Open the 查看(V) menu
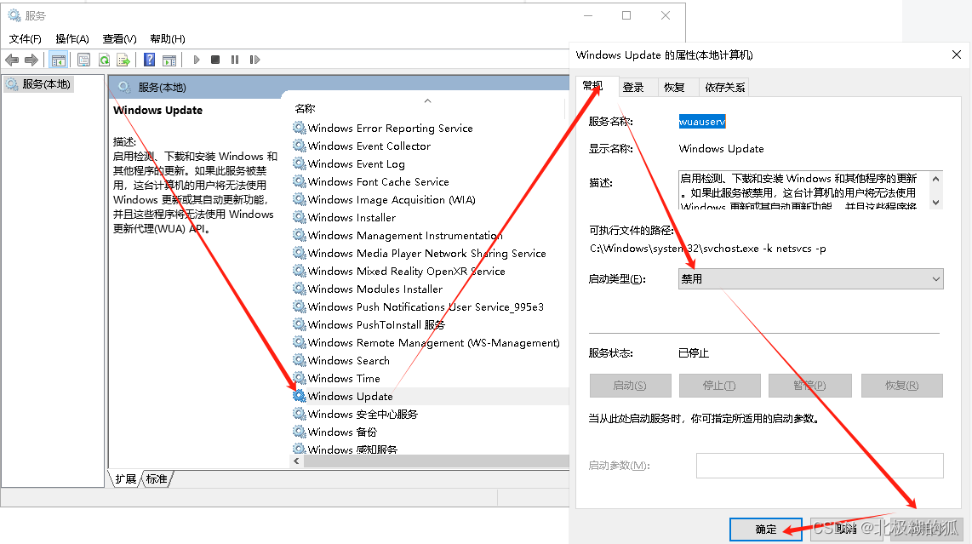 point(119,39)
